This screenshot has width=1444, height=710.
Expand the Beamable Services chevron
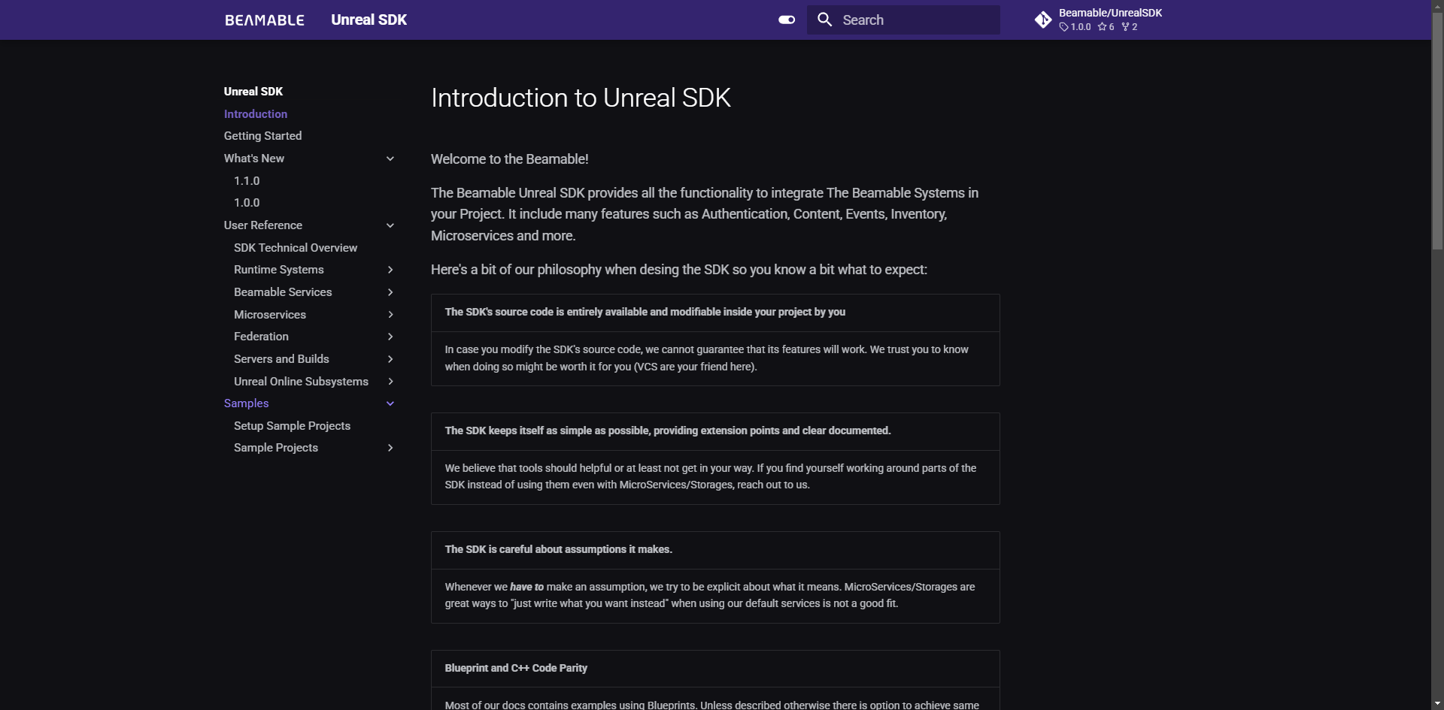[x=390, y=292]
